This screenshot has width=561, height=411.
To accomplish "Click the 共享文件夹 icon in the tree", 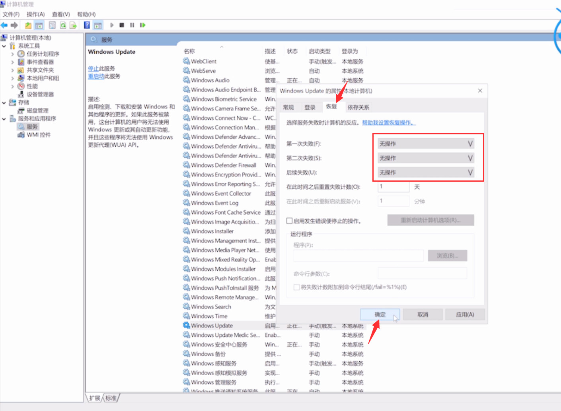I will tap(21, 70).
